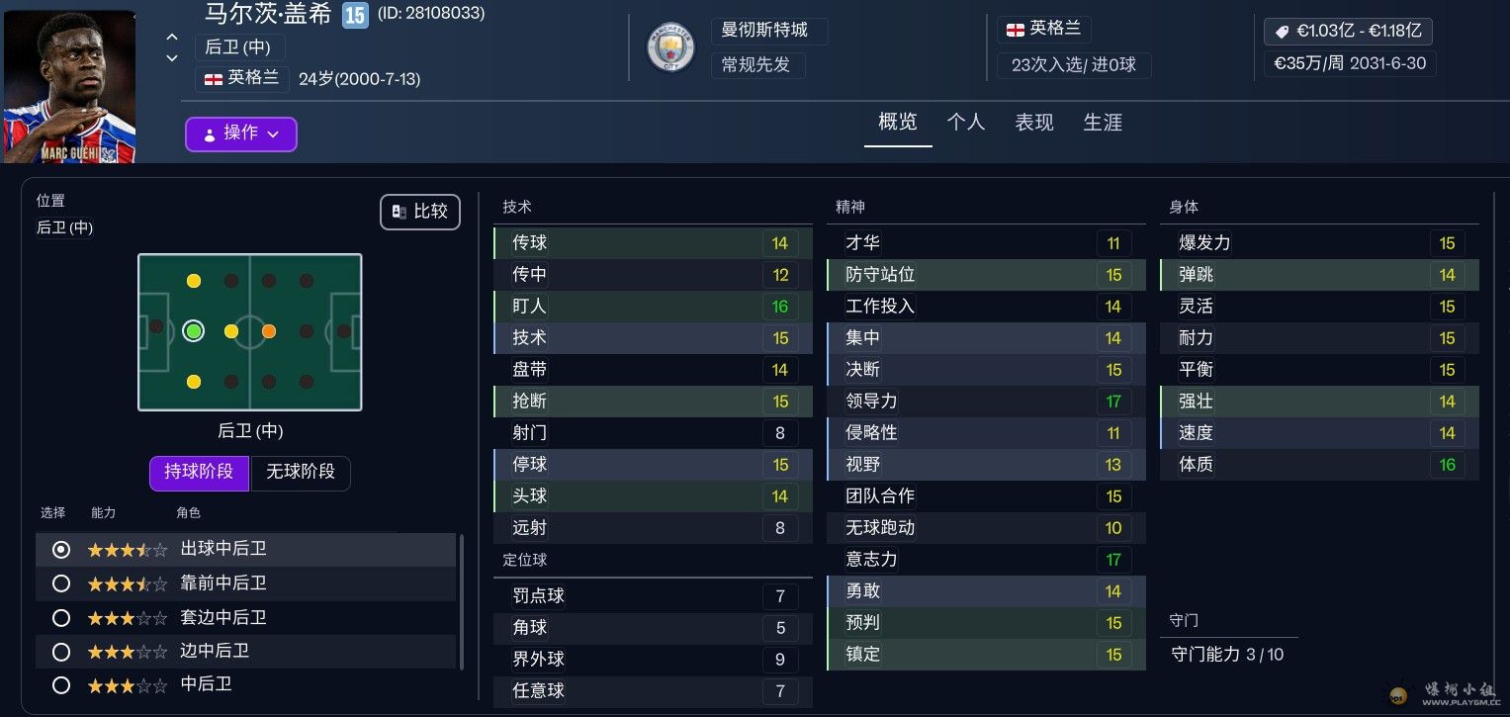Open the 操作 actions dropdown
This screenshot has width=1510, height=717.
(240, 134)
